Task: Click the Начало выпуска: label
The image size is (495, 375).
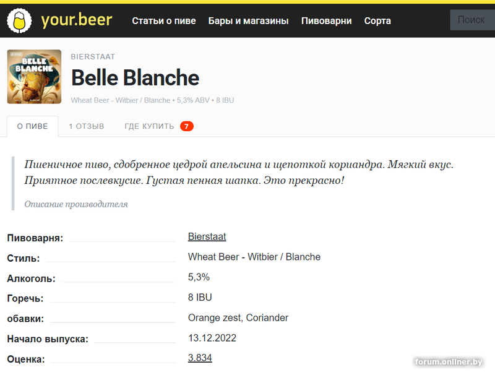Action: point(48,339)
